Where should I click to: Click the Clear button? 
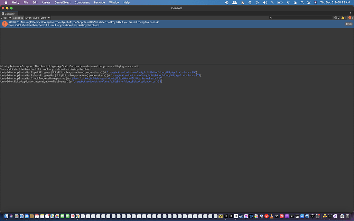[4, 18]
